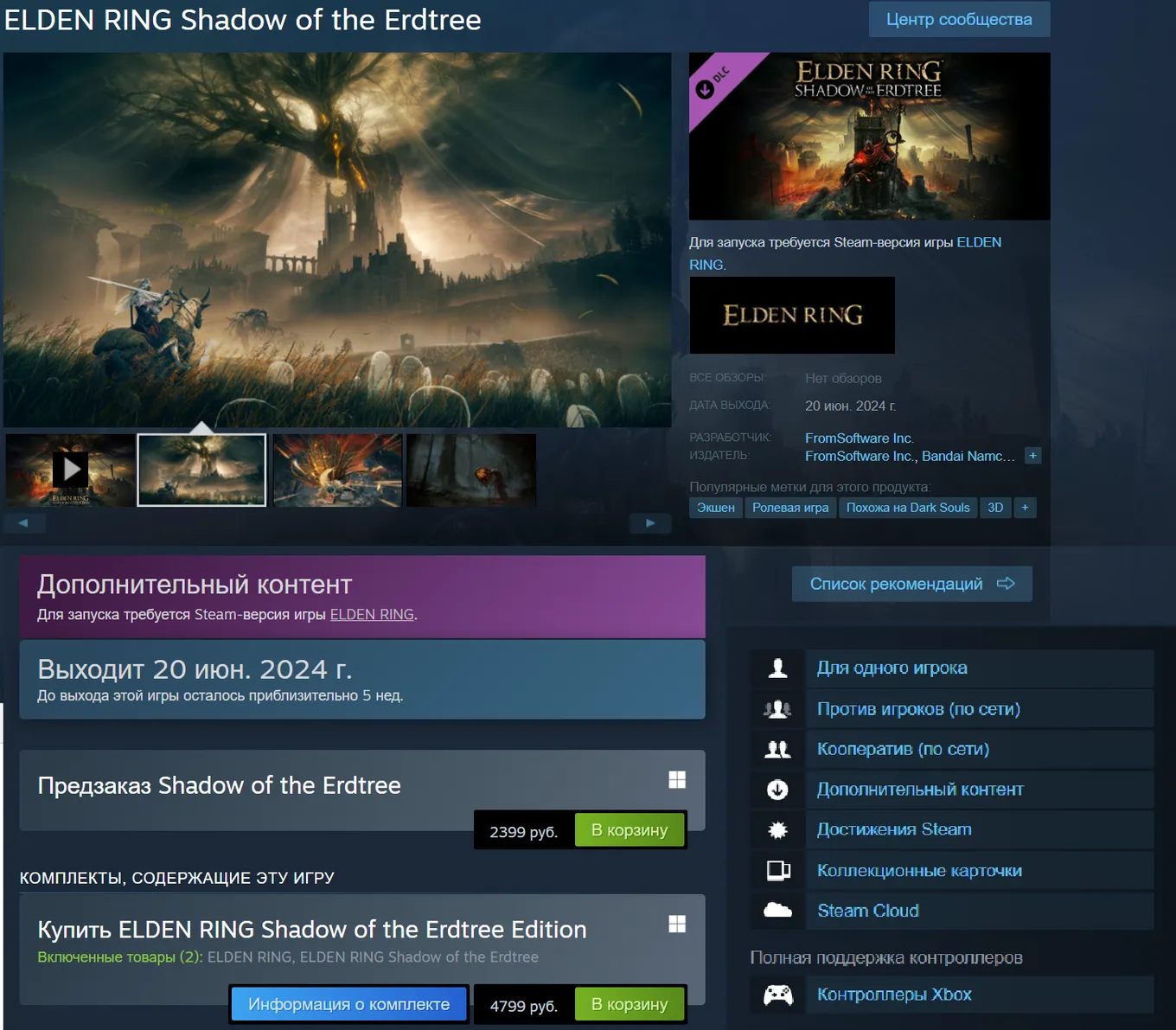Screen dimensions: 1176x1030
Task: Select the Экшен tag
Action: pos(716,508)
